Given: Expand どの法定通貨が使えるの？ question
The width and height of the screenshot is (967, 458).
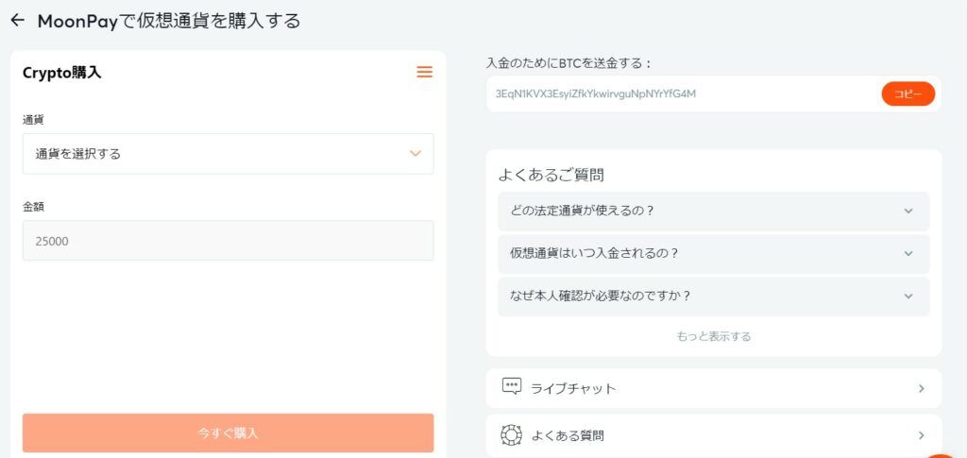Looking at the screenshot, I should pyautogui.click(x=714, y=211).
